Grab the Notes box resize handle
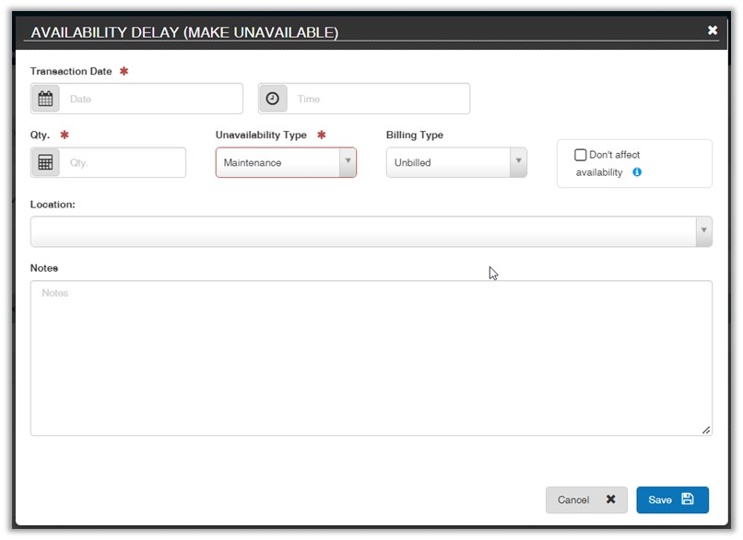The width and height of the screenshot is (743, 540). (706, 429)
